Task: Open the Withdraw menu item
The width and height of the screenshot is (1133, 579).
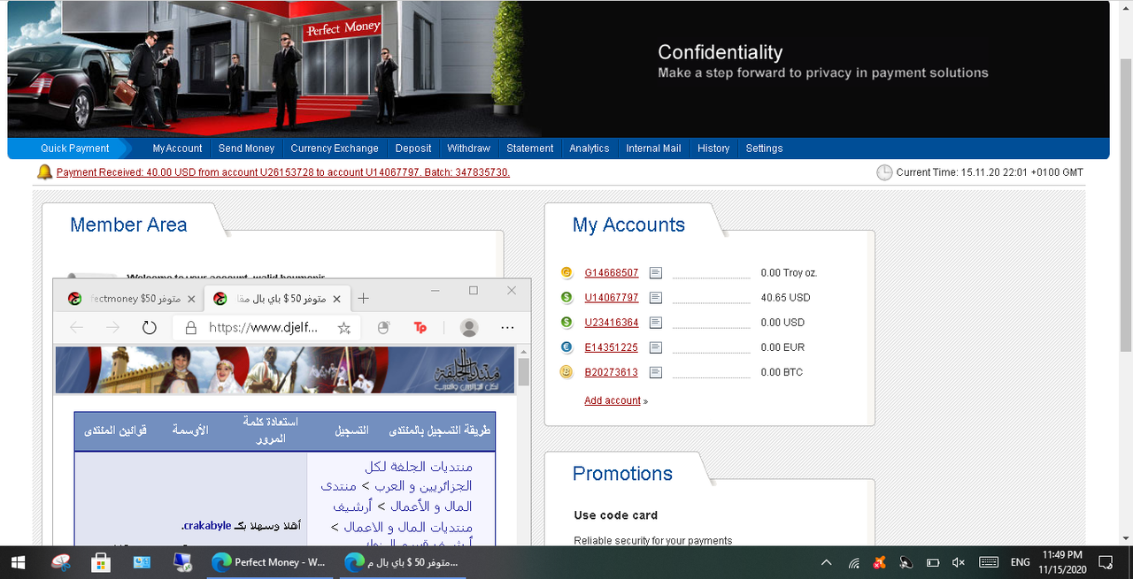Action: [x=468, y=149]
